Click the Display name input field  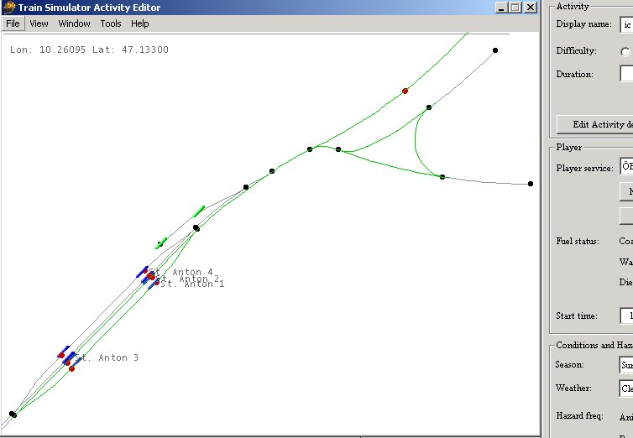[626, 24]
